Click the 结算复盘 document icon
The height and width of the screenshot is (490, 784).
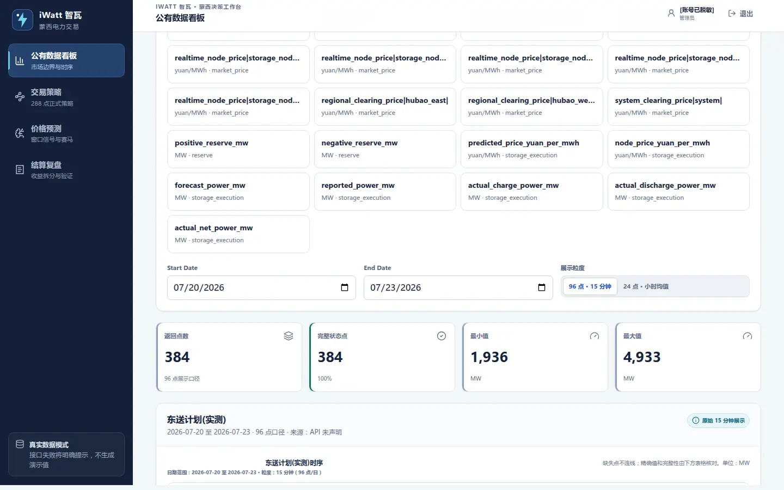coord(20,170)
